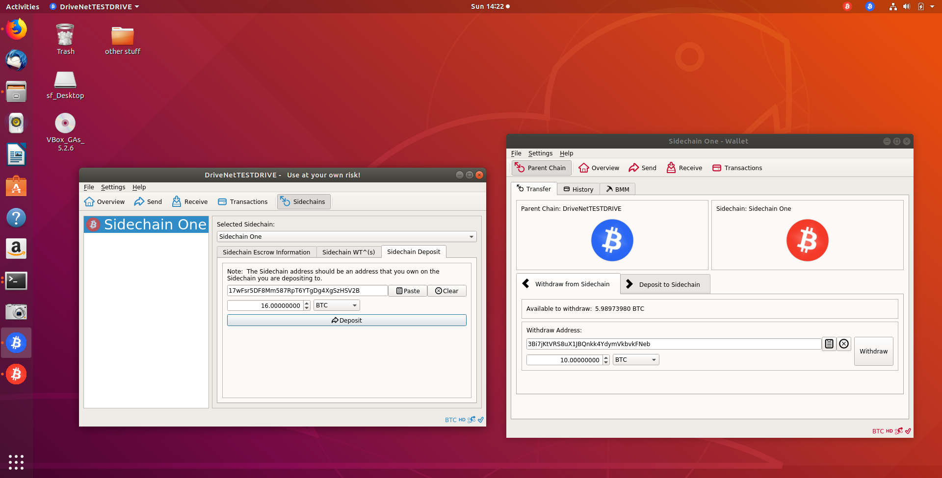942x478 pixels.
Task: Open Settings menu in Sidechain One wallet
Action: pos(540,153)
